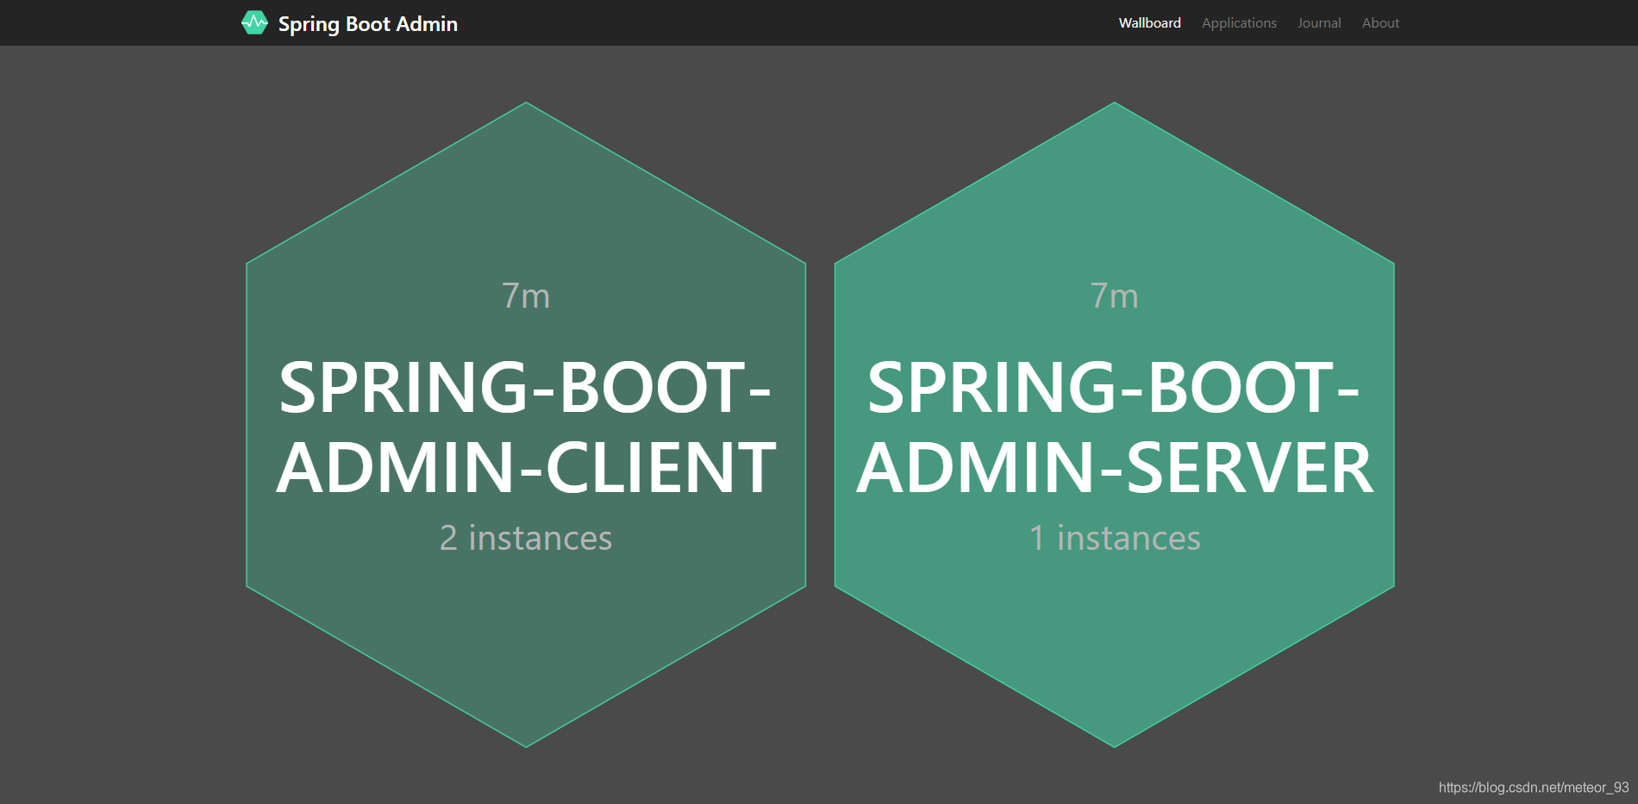Switch to the Wallboard tab
Viewport: 1638px width, 804px height.
click(1149, 23)
